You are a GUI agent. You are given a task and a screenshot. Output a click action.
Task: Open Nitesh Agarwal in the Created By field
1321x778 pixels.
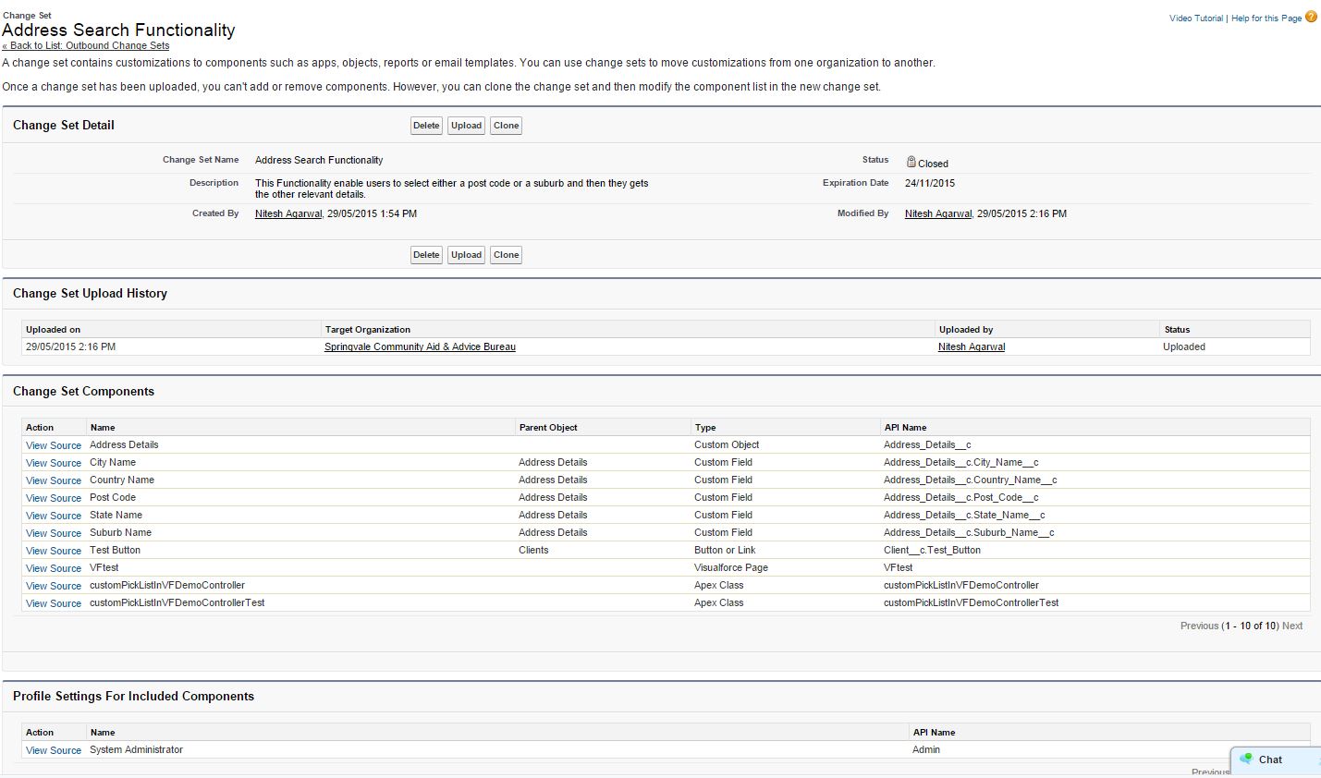point(288,213)
